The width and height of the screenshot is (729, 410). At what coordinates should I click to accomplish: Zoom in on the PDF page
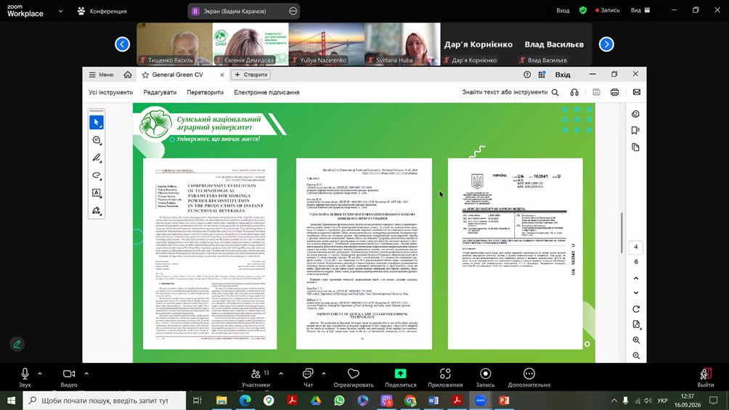(x=636, y=340)
